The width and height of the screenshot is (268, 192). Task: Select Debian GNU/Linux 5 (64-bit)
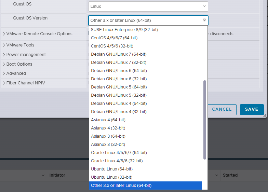point(146,87)
